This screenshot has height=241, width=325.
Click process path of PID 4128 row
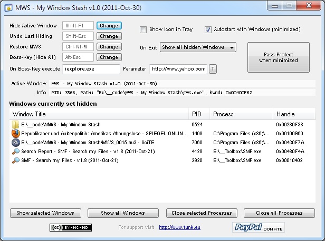click(237, 152)
